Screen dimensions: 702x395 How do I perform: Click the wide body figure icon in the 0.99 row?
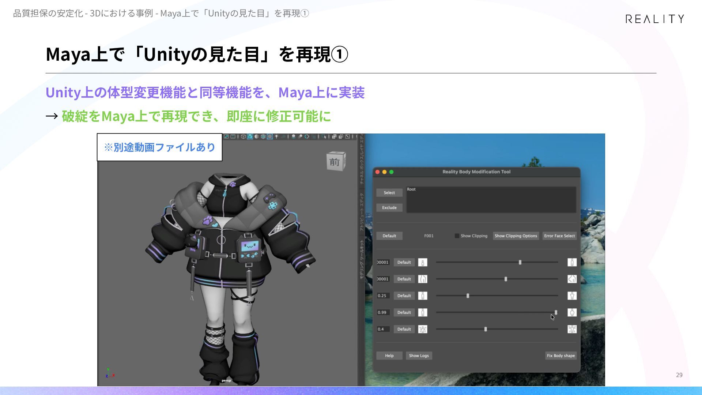click(572, 313)
